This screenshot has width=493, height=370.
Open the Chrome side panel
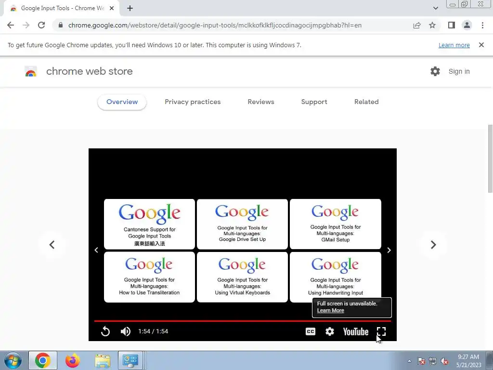pos(452,25)
